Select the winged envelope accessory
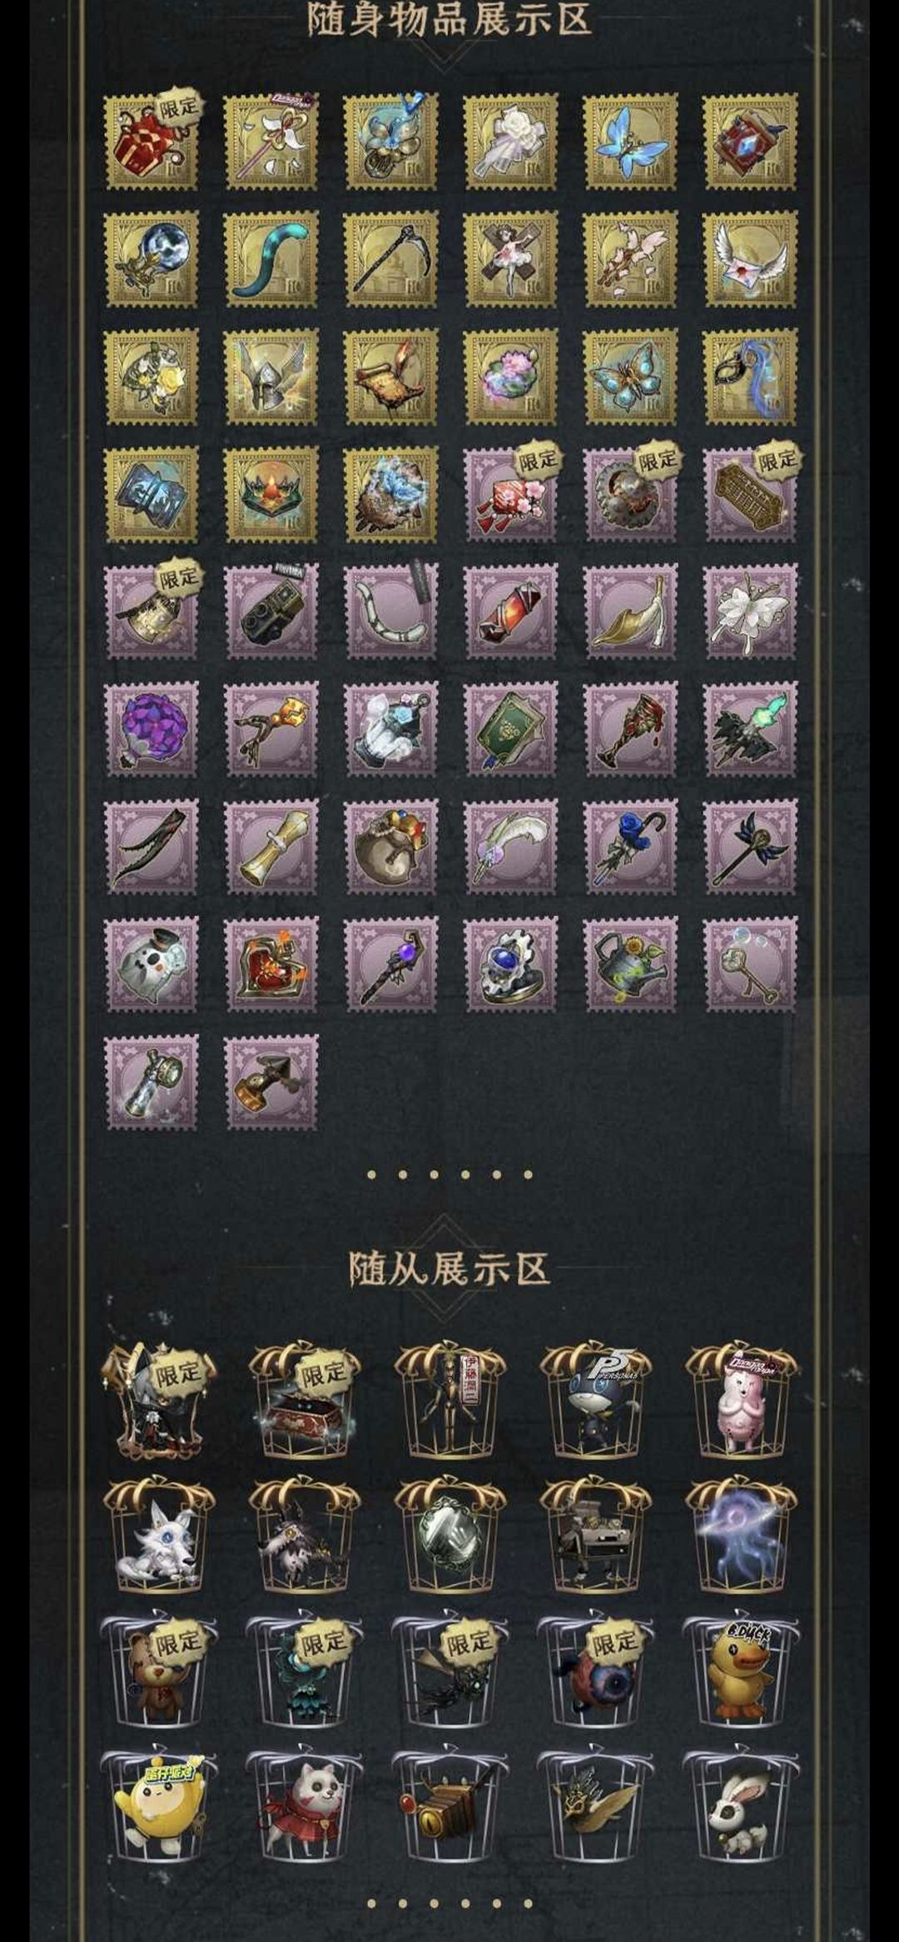Viewport: 899px width, 1942px height. pyautogui.click(x=750, y=259)
